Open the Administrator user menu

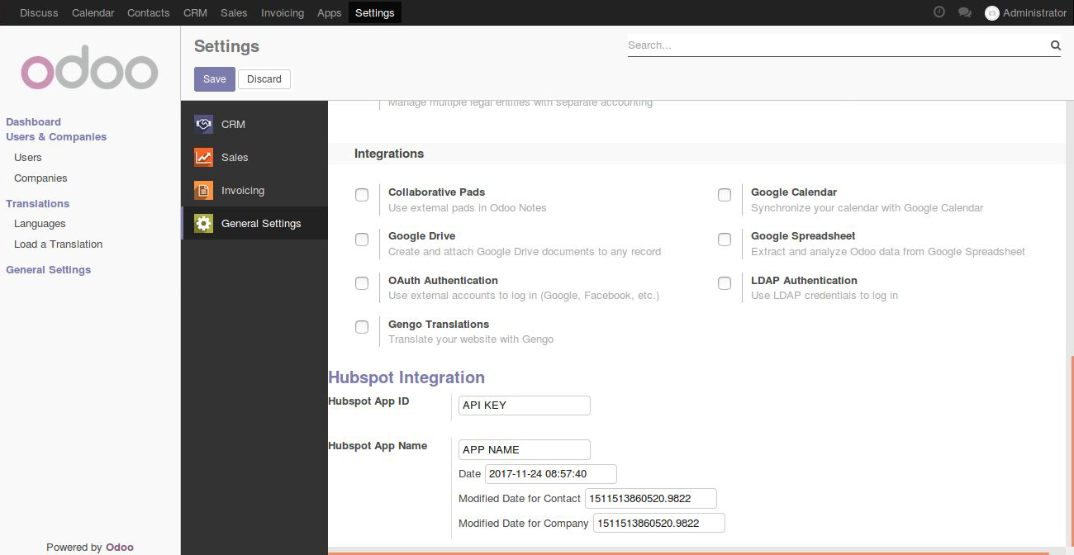point(1026,12)
